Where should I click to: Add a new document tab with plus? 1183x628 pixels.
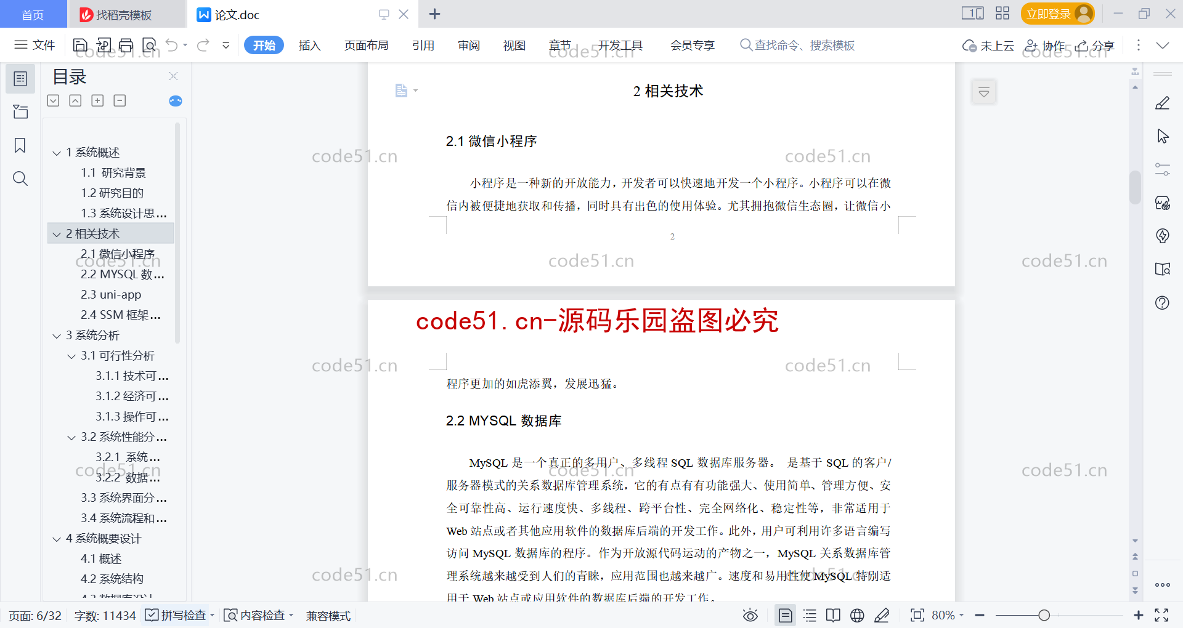click(x=434, y=14)
